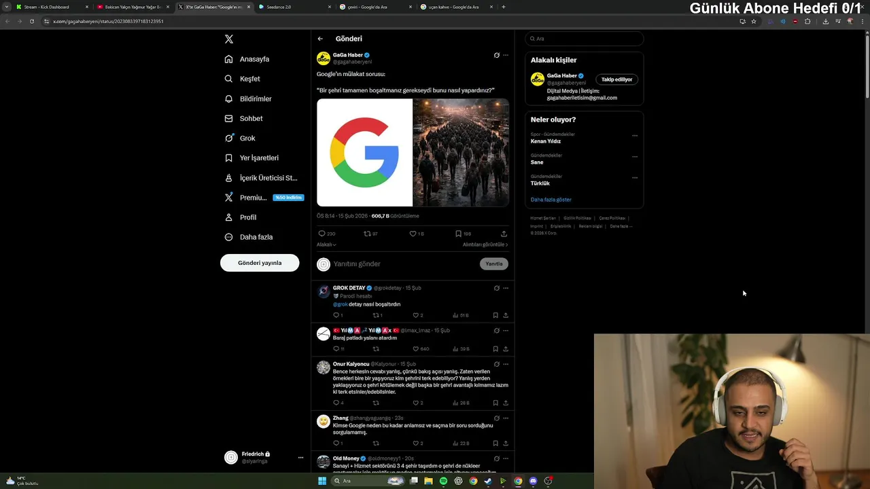Open options for Sane trend
870x489 pixels.
tap(635, 157)
